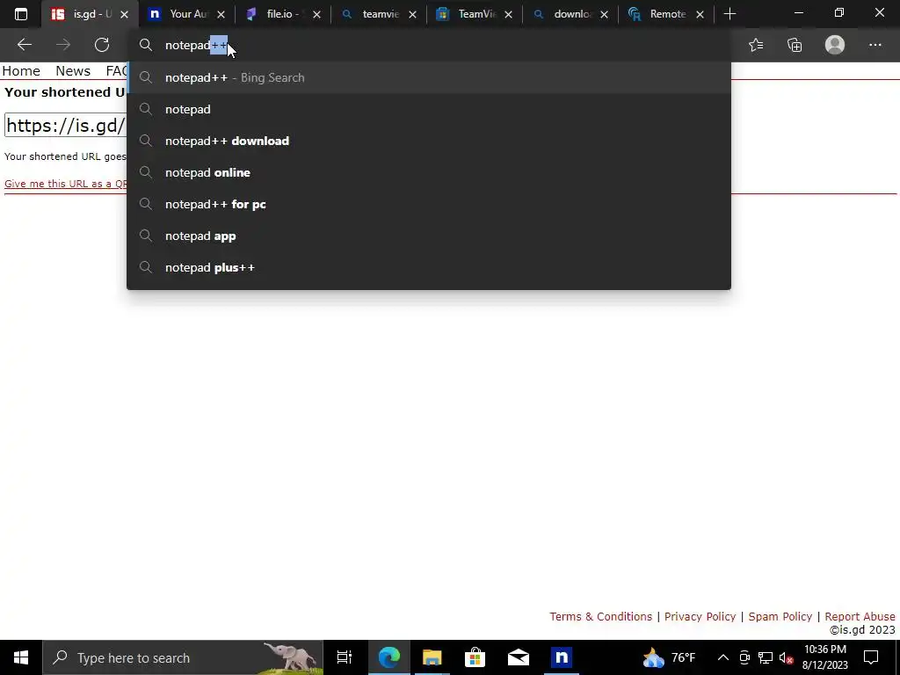Open the notification center icon
Image resolution: width=900 pixels, height=675 pixels.
coord(871,657)
